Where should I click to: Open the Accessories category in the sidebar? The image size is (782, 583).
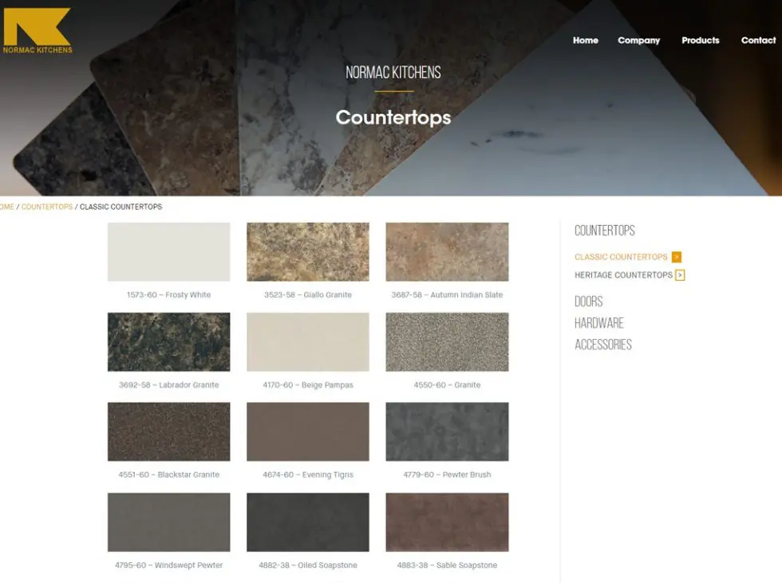pyautogui.click(x=603, y=345)
